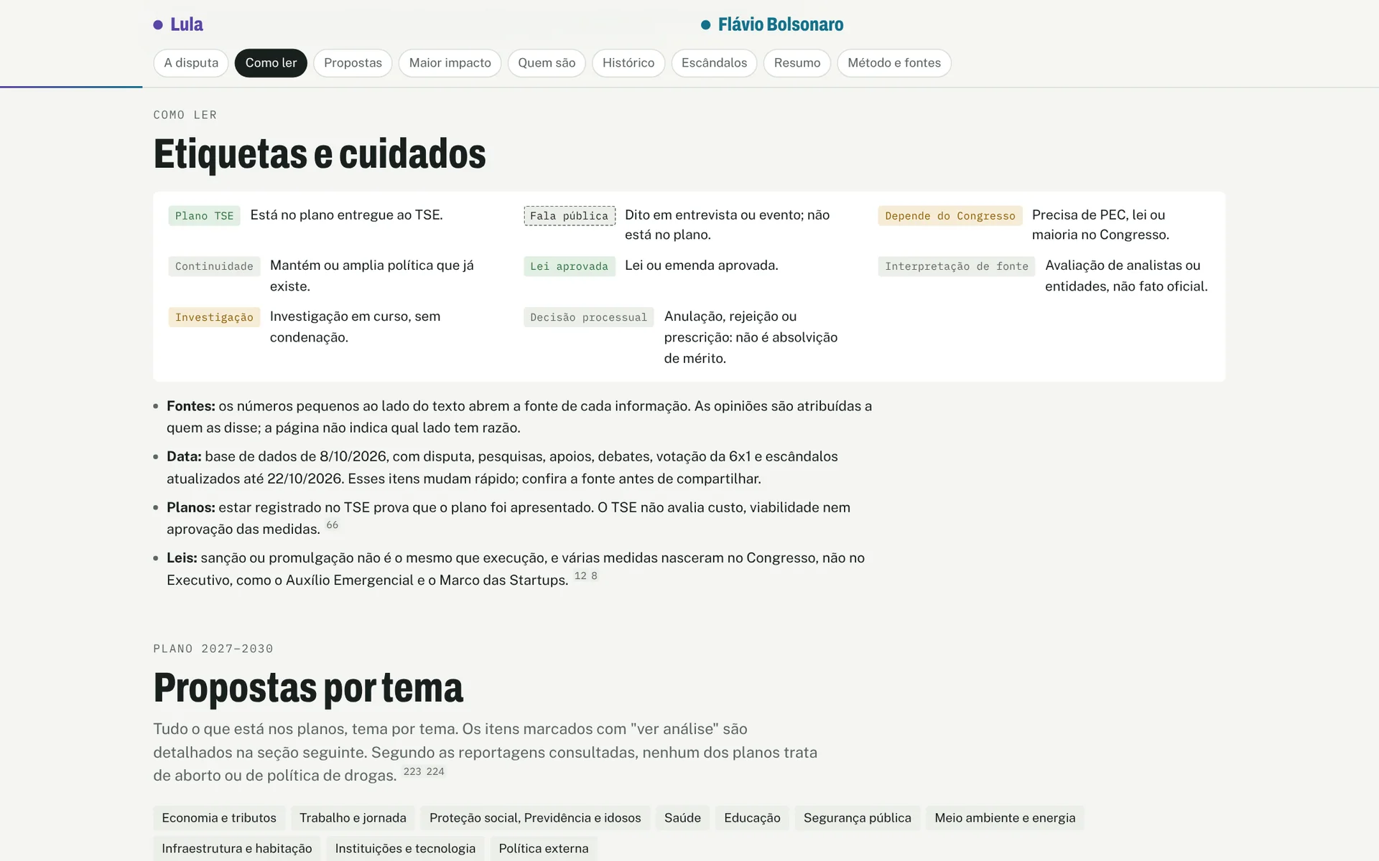Select the "Como ler" tab
1379x861 pixels.
click(271, 63)
